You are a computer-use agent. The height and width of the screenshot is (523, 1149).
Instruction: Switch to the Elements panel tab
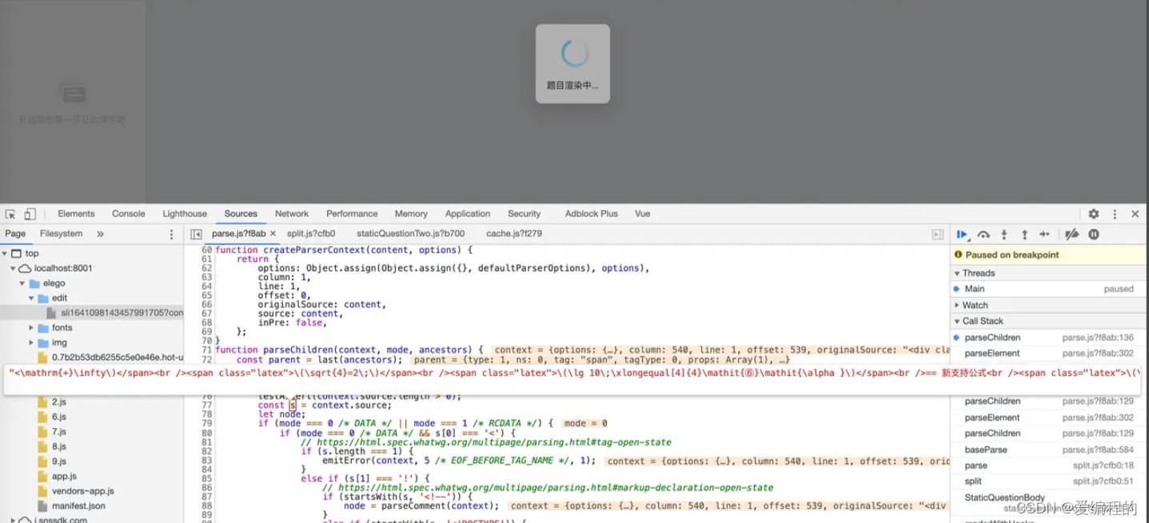tap(76, 214)
